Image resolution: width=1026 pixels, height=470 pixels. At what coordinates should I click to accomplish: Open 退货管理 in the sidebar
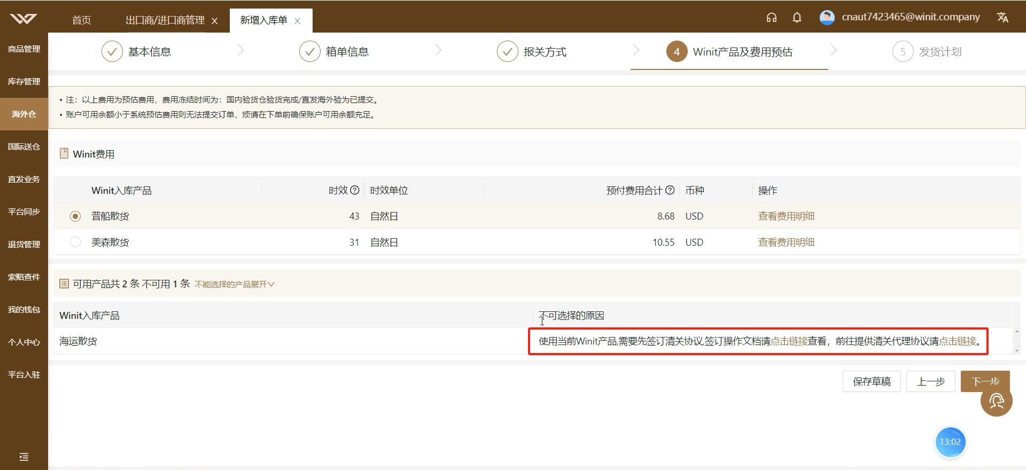tap(24, 244)
